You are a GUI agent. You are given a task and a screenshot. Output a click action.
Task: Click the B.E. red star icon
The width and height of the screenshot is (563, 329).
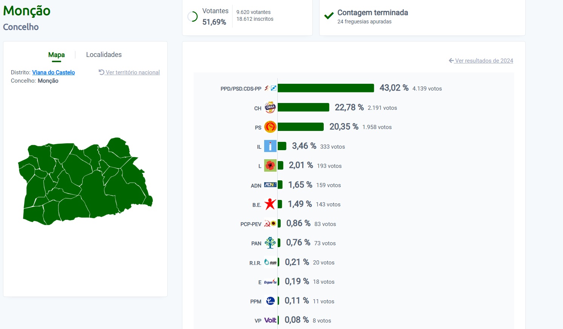tap(270, 204)
